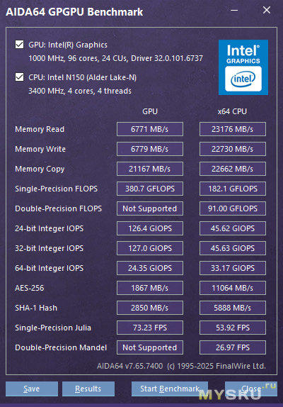Click the GPU Double-Precision FLOPS Not Supported box
The height and width of the screenshot is (407, 283).
tap(150, 208)
